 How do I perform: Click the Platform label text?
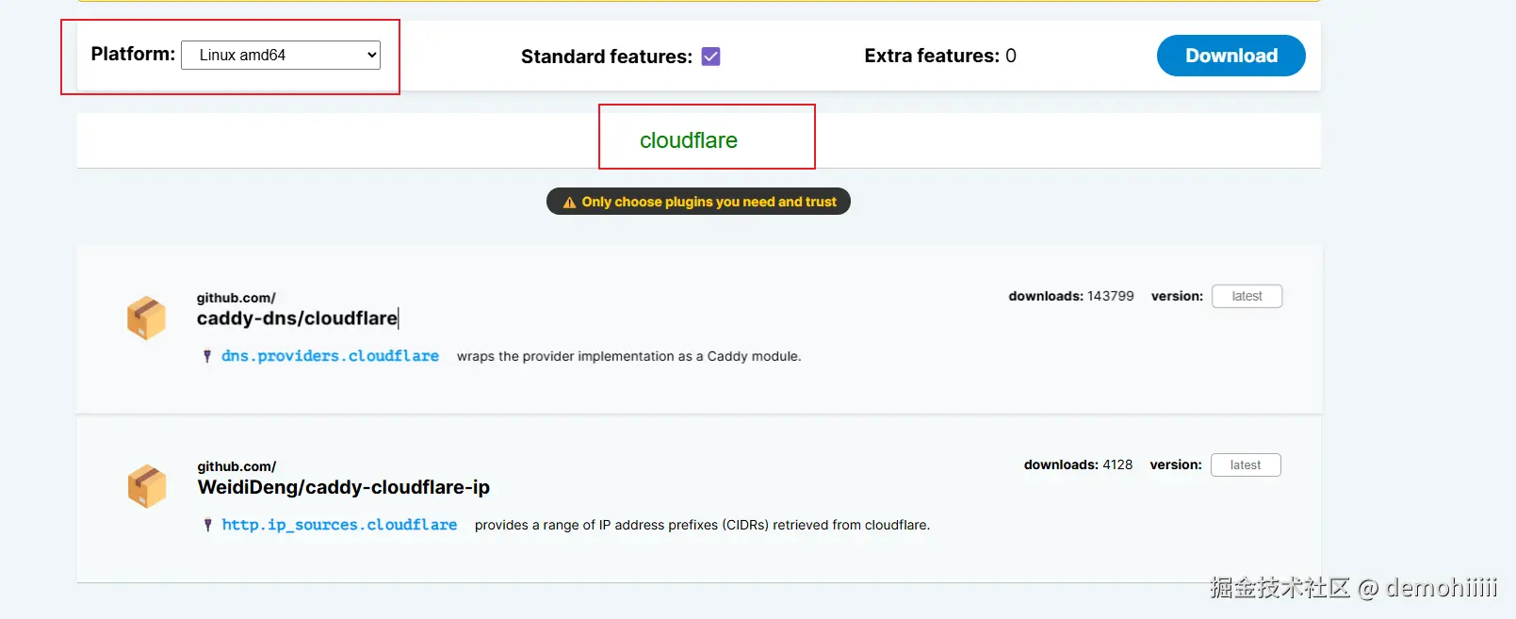pos(133,54)
